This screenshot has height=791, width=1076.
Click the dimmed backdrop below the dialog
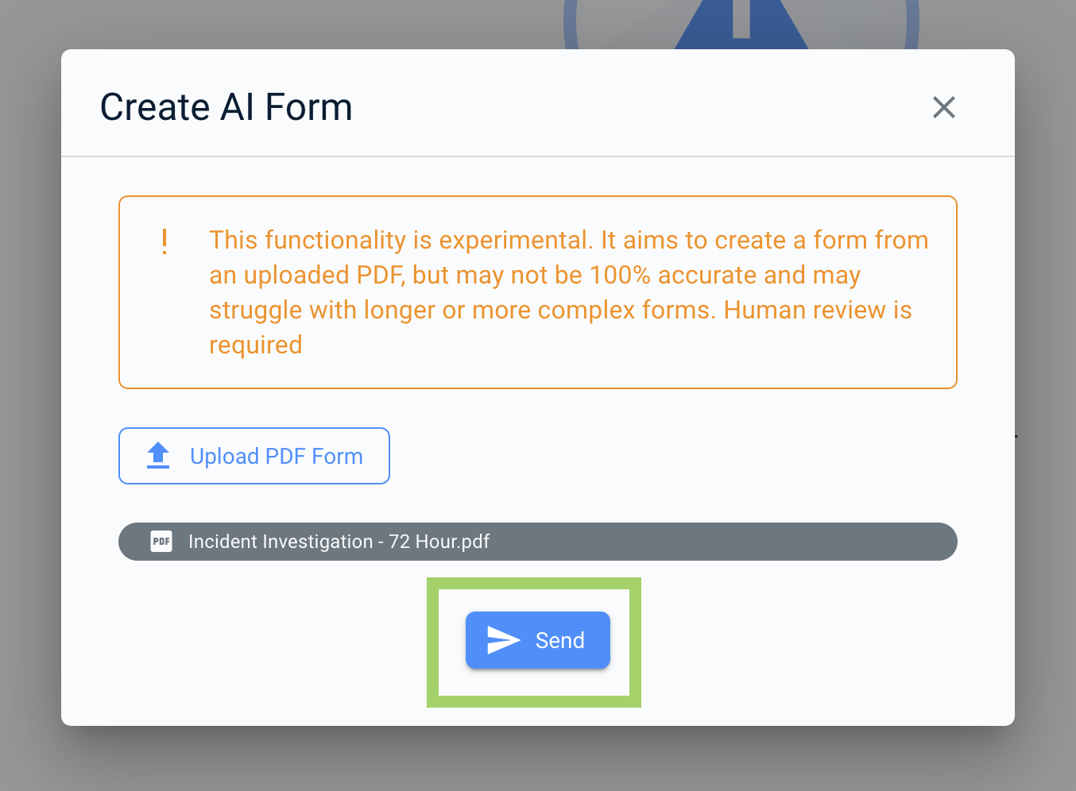[x=538, y=759]
